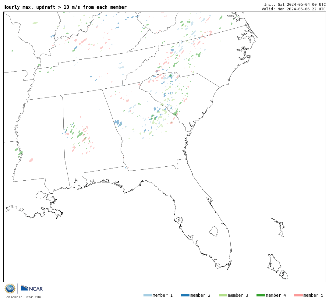Click Lake Okeechobee outline in Florida
Screen dimensions: 329x301
[214, 231]
